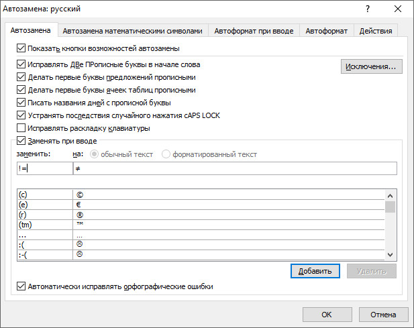
Task: Select the (e) list entry
Action: point(201,205)
